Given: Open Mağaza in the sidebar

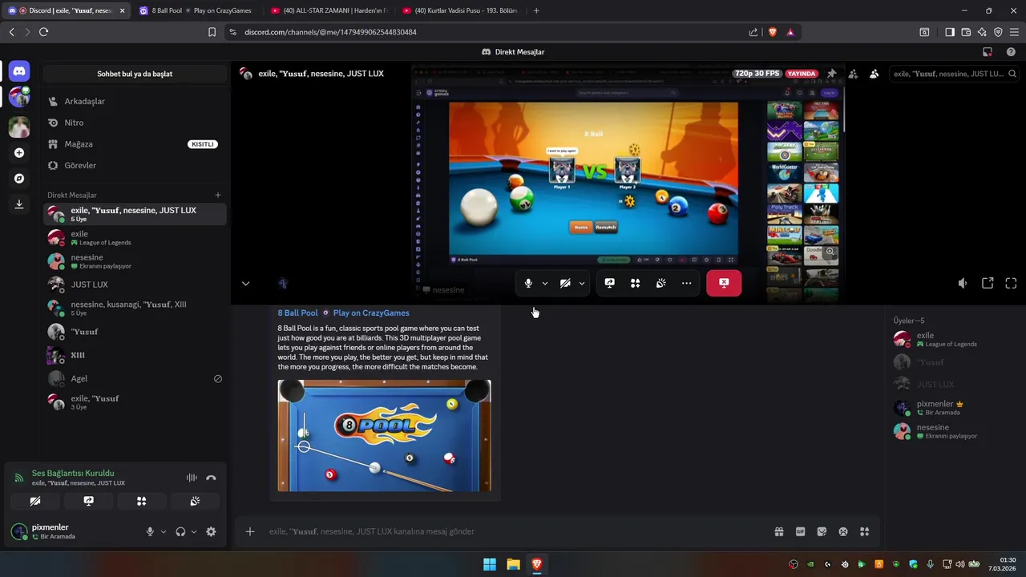Looking at the screenshot, I should pyautogui.click(x=135, y=144).
